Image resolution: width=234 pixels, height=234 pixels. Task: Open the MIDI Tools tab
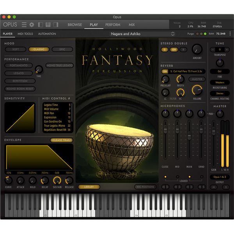click(x=25, y=34)
